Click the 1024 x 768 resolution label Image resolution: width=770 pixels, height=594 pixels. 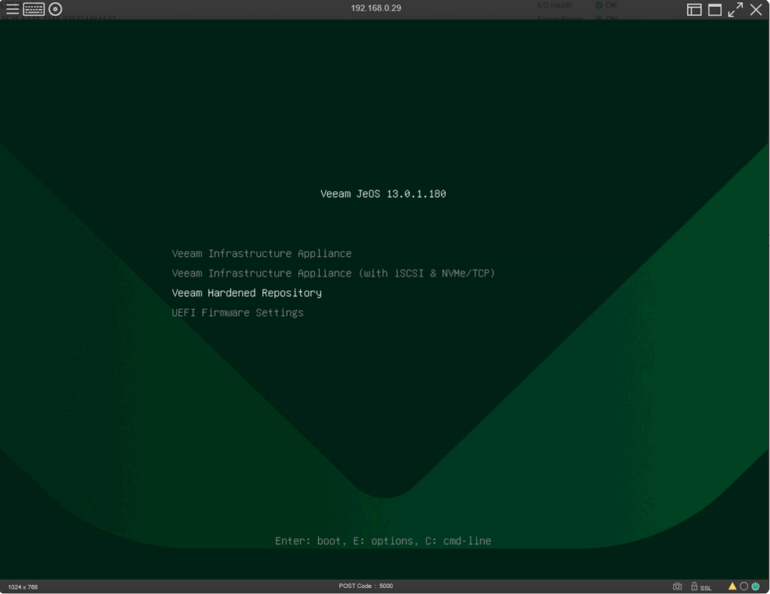23,586
